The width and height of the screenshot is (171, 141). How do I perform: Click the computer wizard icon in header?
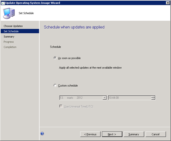pos(9,13)
